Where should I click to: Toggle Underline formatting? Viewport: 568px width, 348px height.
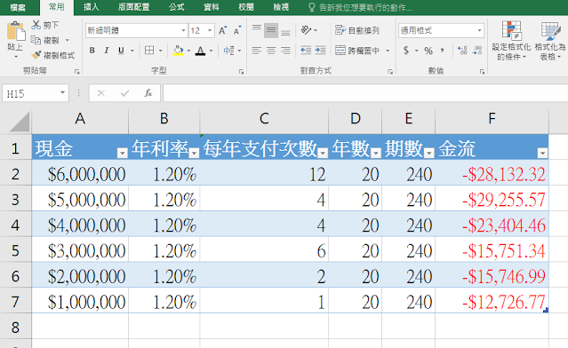point(121,51)
